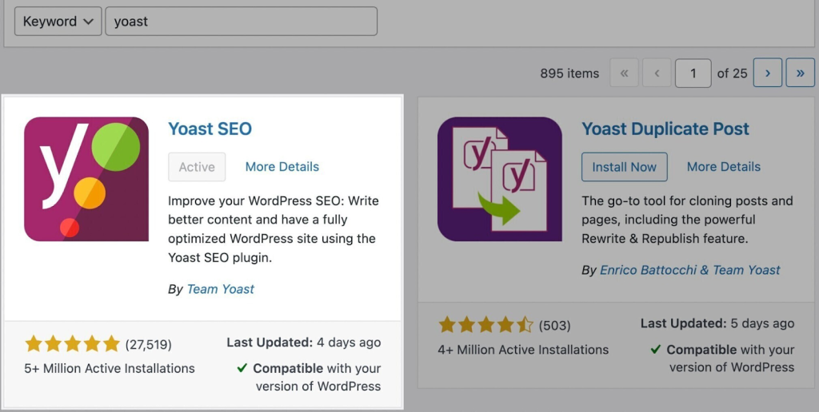Click the current page number field

pos(693,73)
